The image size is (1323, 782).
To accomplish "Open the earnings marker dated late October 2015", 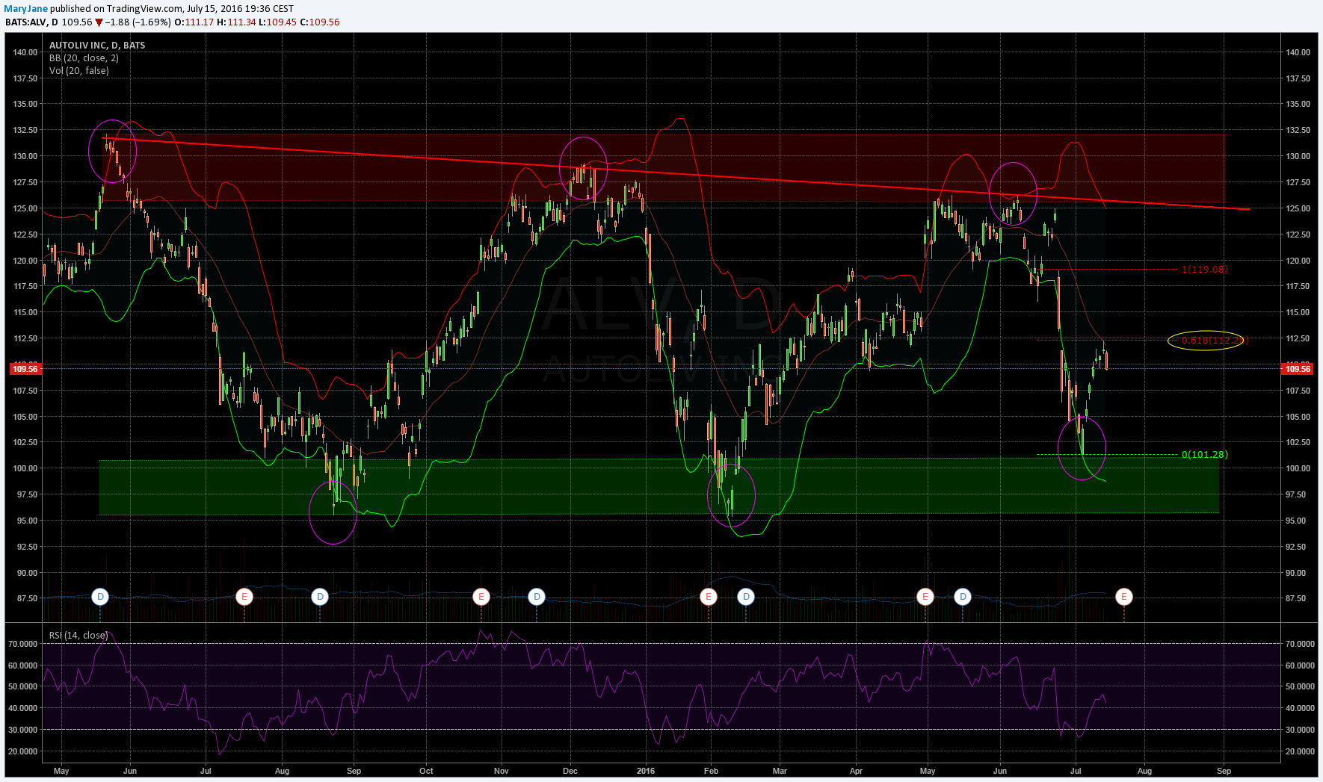I will [481, 597].
